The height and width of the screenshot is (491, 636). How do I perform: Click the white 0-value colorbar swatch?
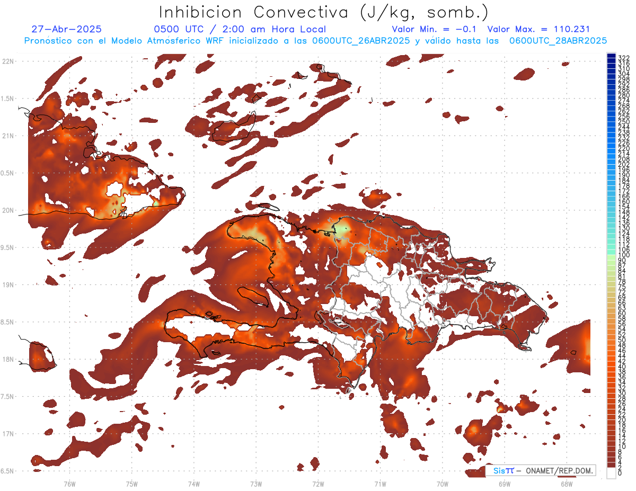coord(611,474)
